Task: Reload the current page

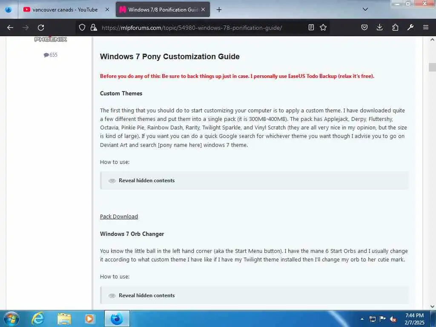Action: (x=41, y=28)
